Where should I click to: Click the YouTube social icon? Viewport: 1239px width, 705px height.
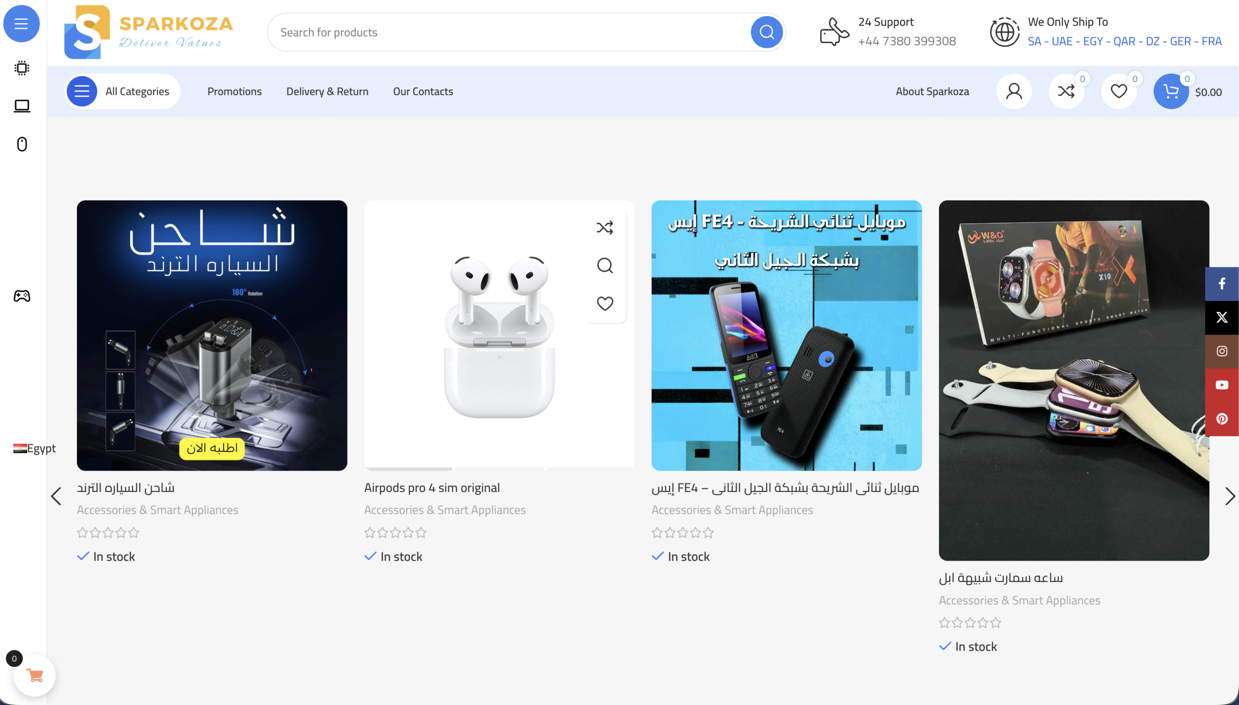pyautogui.click(x=1222, y=385)
